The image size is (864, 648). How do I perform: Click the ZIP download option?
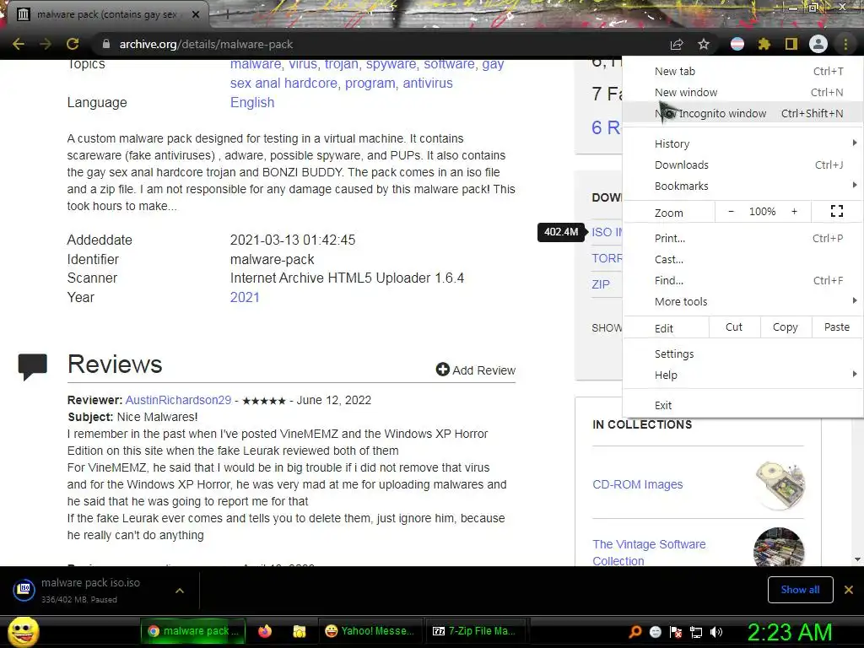click(601, 284)
